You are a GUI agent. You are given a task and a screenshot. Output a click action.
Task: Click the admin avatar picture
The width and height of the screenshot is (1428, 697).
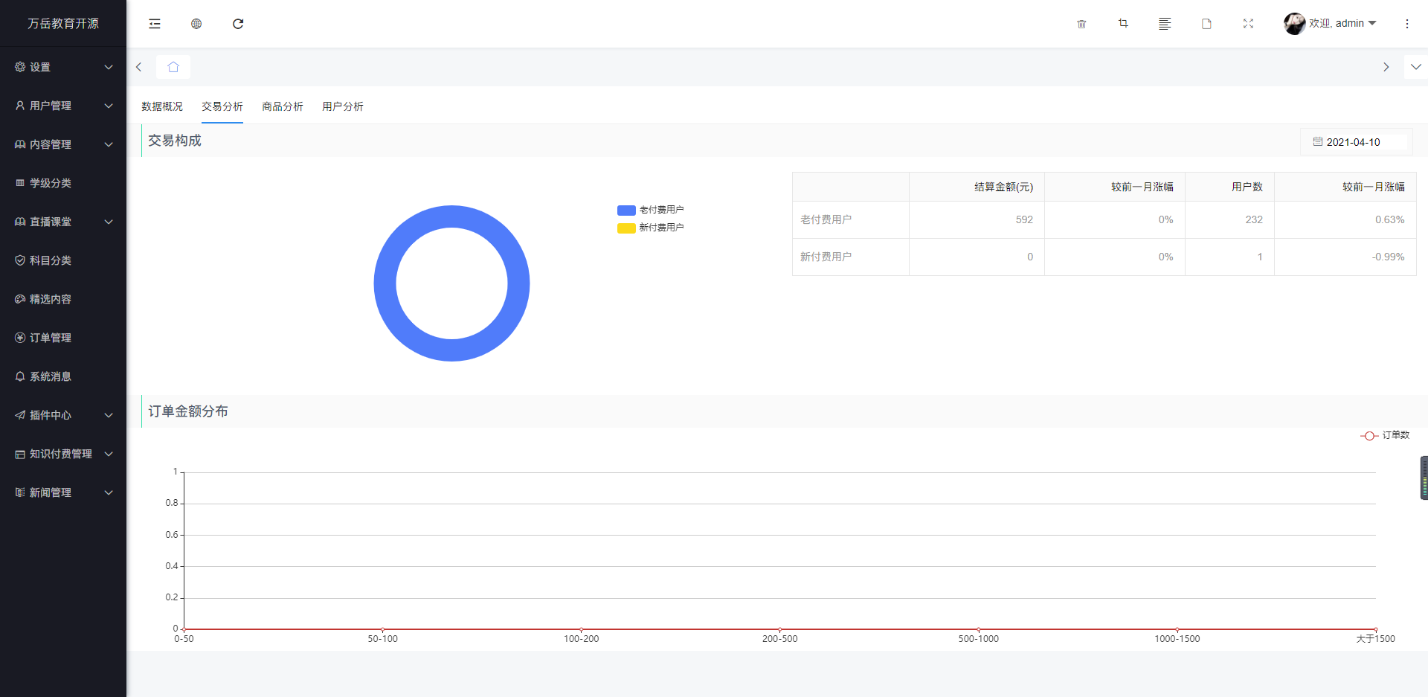(x=1294, y=24)
